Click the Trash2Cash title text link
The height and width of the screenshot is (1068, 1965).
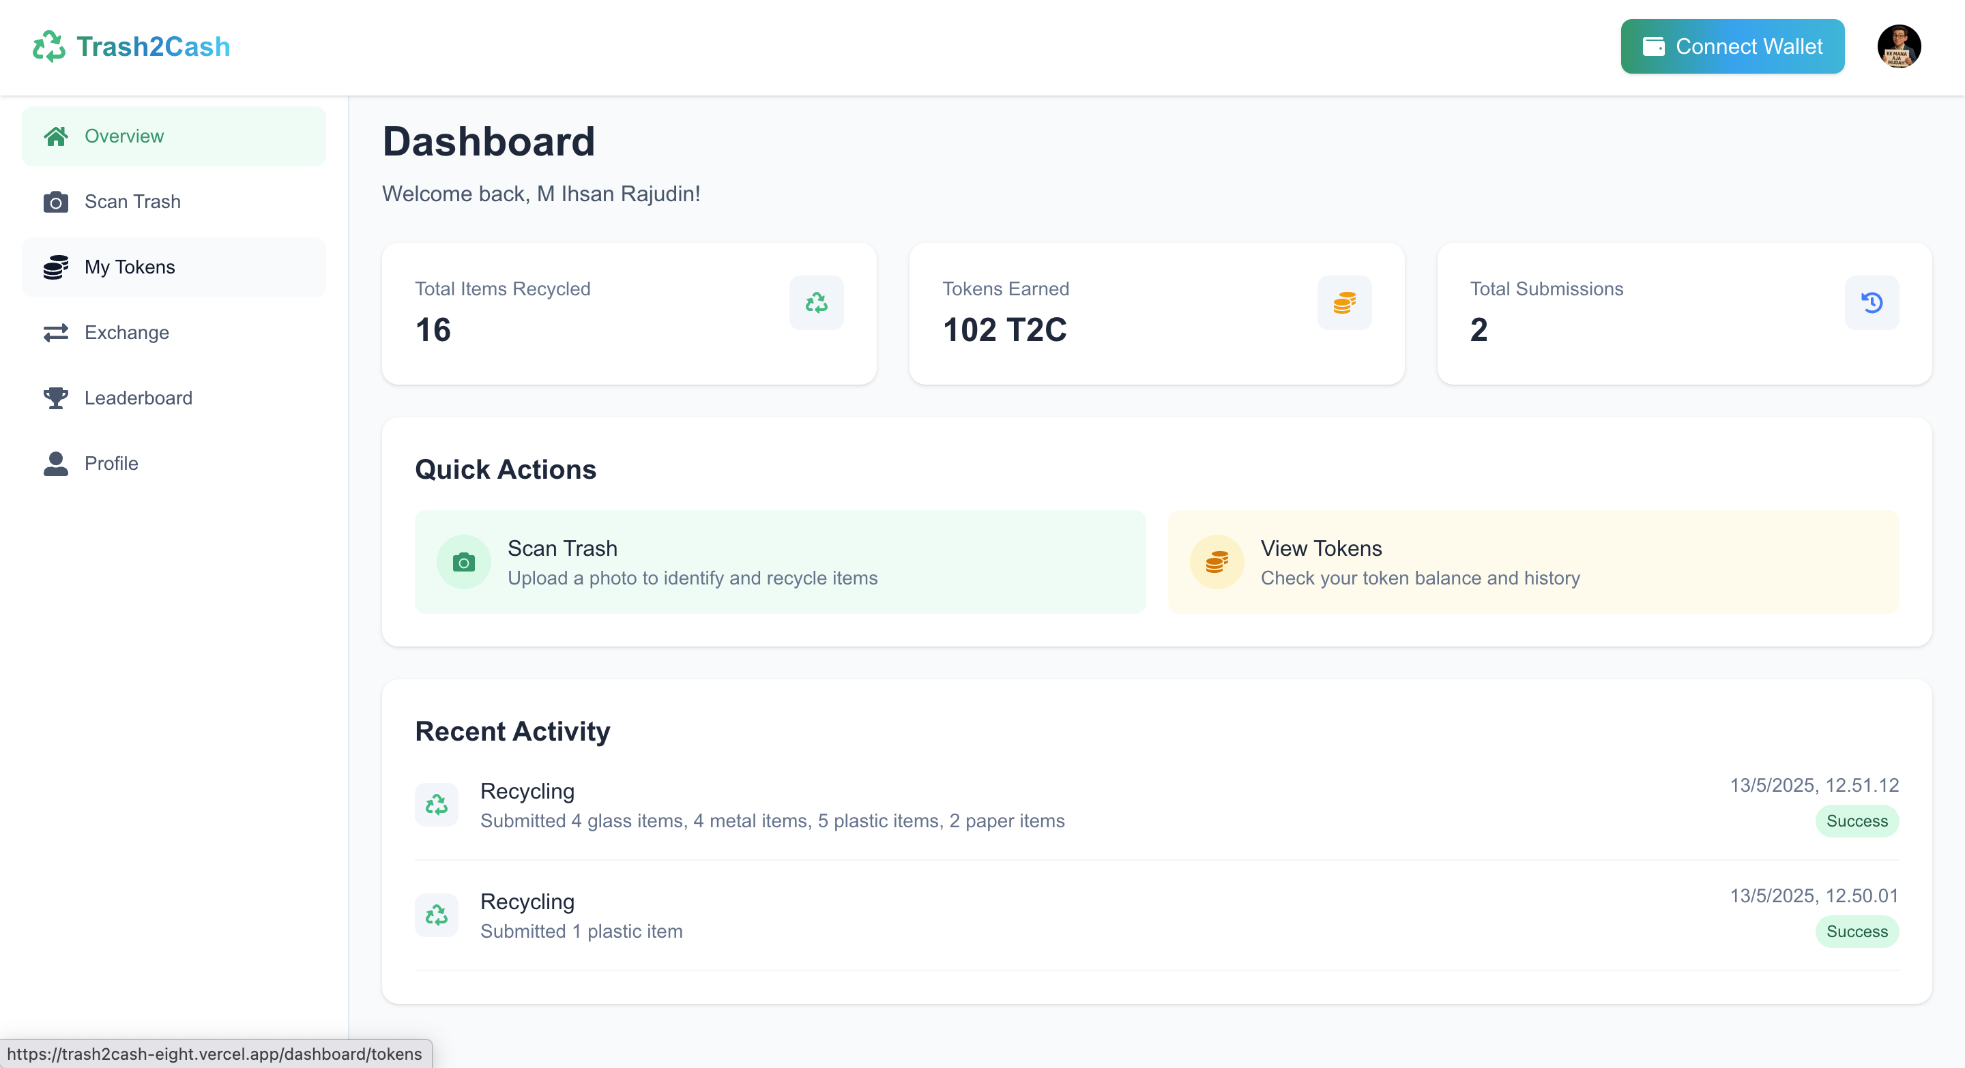[154, 46]
